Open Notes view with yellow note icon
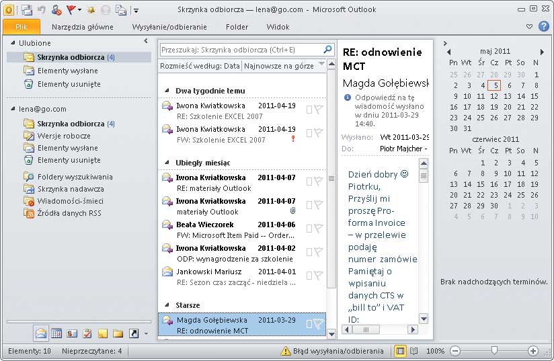554x361 pixels. [x=103, y=333]
